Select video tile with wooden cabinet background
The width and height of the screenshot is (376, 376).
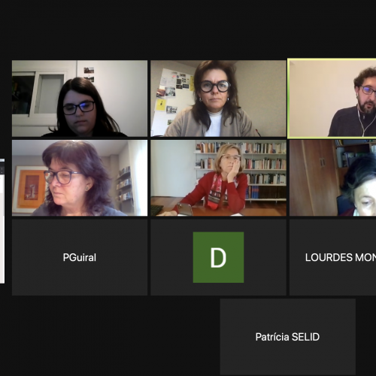[333, 177]
